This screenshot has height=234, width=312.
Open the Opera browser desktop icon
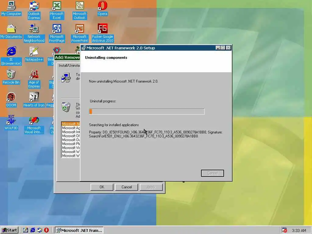pyautogui.click(x=102, y=9)
